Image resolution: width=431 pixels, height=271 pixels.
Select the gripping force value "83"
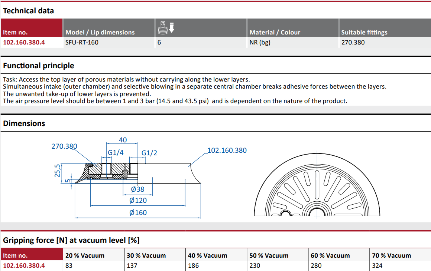click(x=69, y=265)
